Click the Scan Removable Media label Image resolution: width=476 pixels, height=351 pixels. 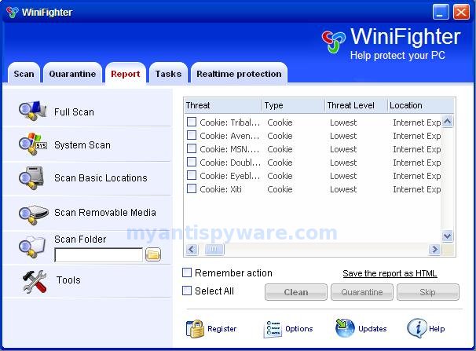coord(105,212)
